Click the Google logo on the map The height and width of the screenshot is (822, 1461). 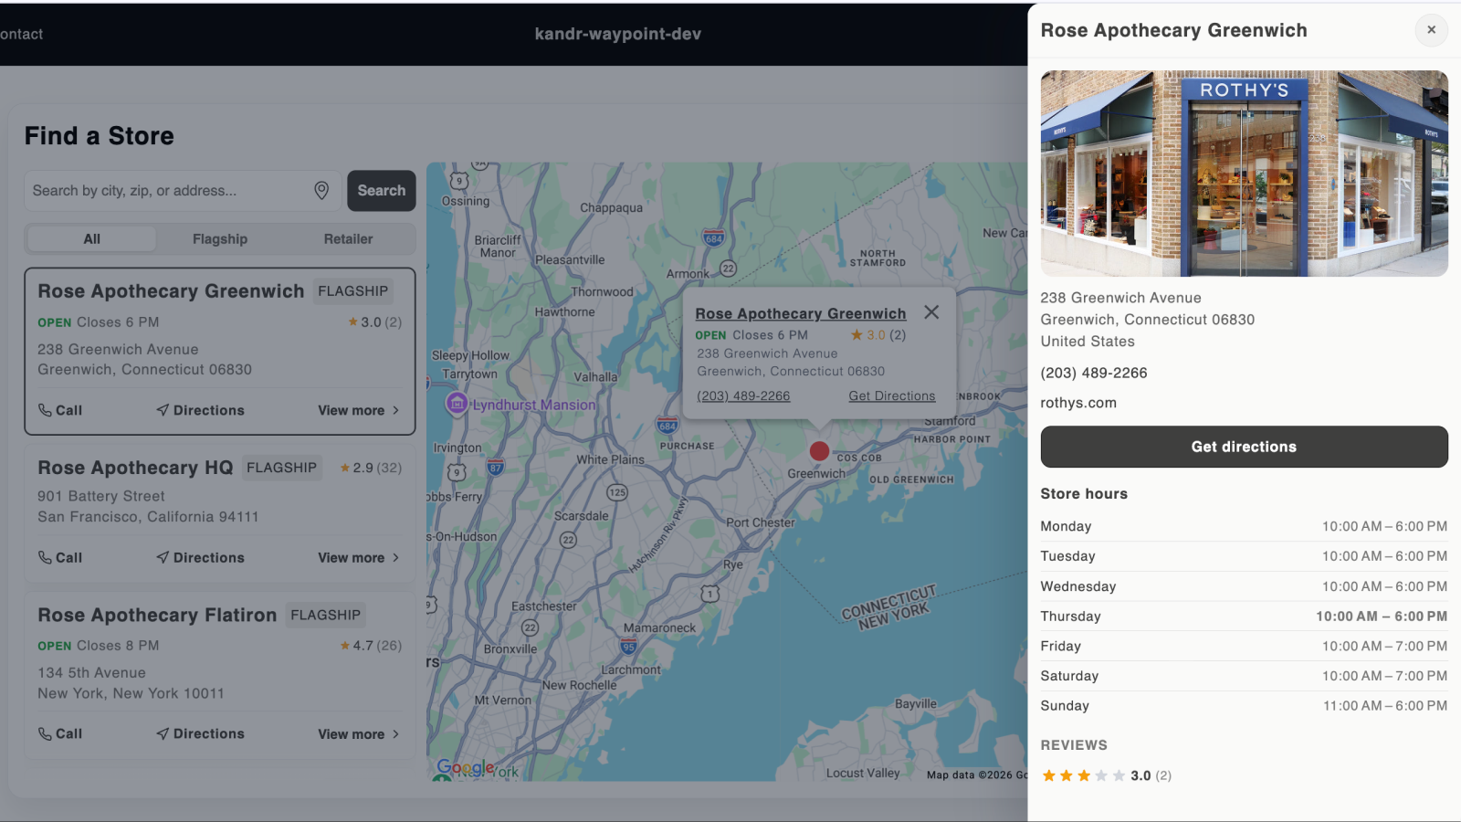click(x=465, y=767)
